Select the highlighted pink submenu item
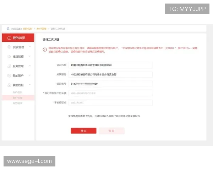The image size is (213, 170). [x=18, y=98]
